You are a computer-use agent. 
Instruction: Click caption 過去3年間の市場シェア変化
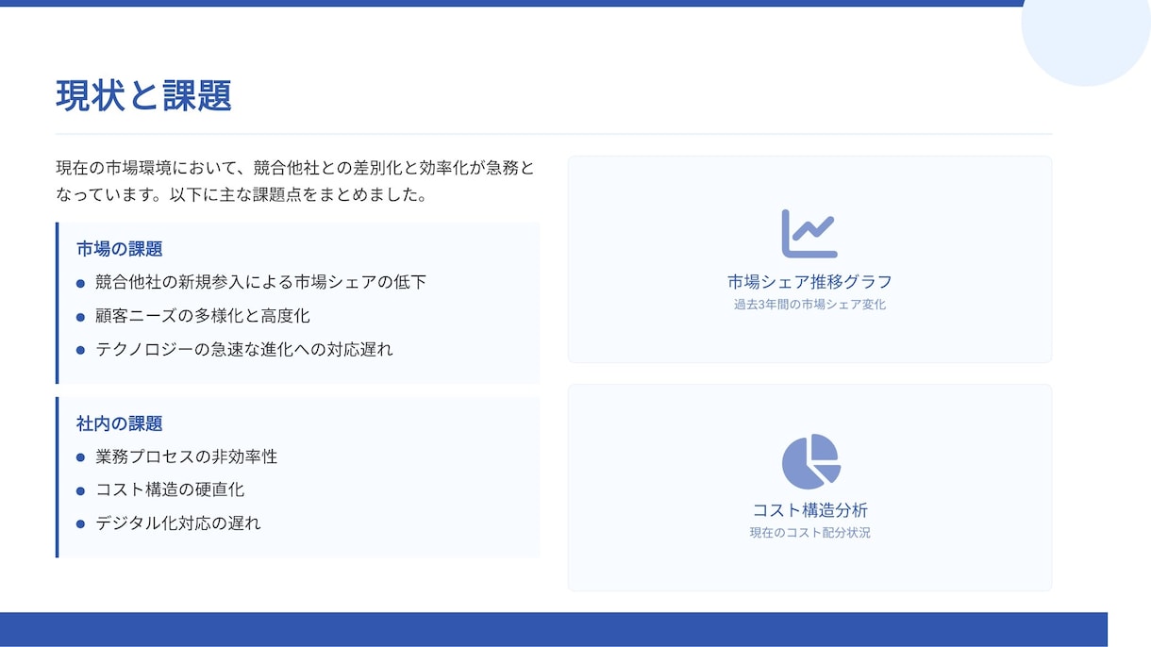coord(809,305)
